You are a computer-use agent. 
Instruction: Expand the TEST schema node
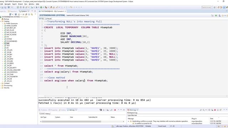(x=2, y=46)
